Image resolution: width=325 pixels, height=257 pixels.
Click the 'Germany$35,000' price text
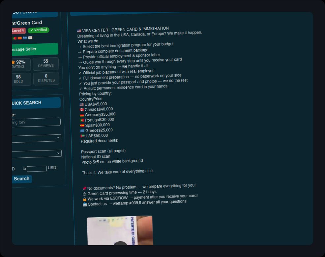click(x=100, y=114)
